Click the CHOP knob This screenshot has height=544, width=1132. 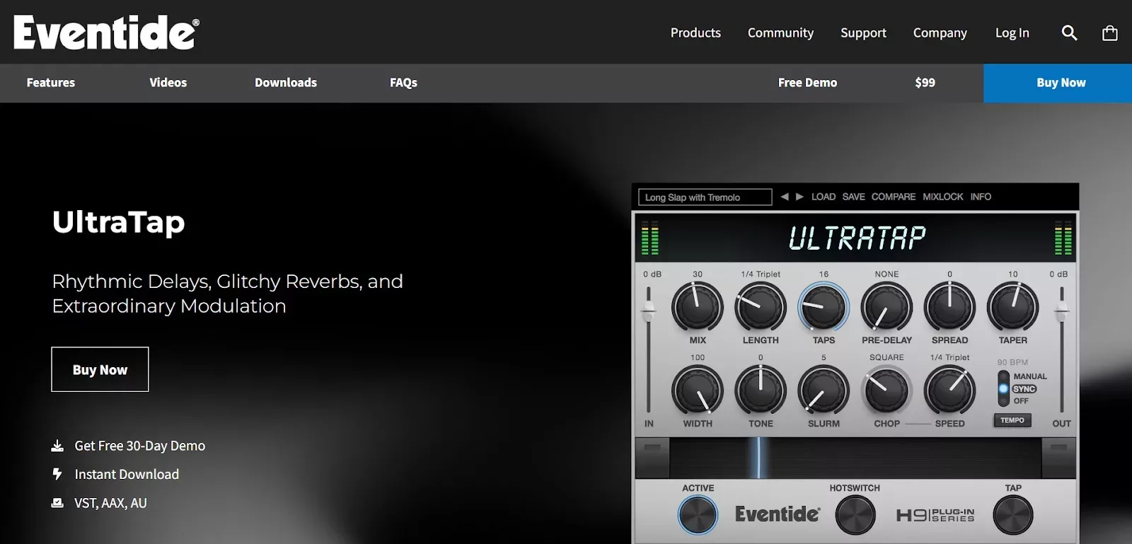coord(886,390)
